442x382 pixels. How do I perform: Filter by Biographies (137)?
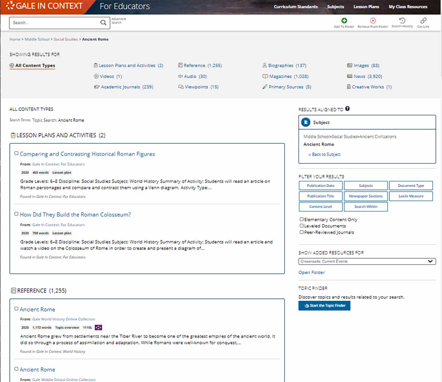(284, 65)
